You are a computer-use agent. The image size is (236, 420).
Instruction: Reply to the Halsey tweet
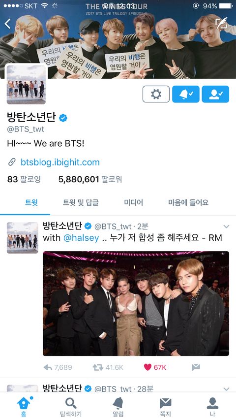pyautogui.click(x=48, y=367)
